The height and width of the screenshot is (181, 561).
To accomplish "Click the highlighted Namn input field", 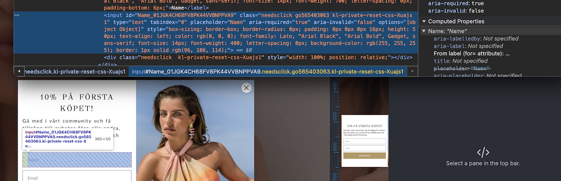I will coord(77,160).
